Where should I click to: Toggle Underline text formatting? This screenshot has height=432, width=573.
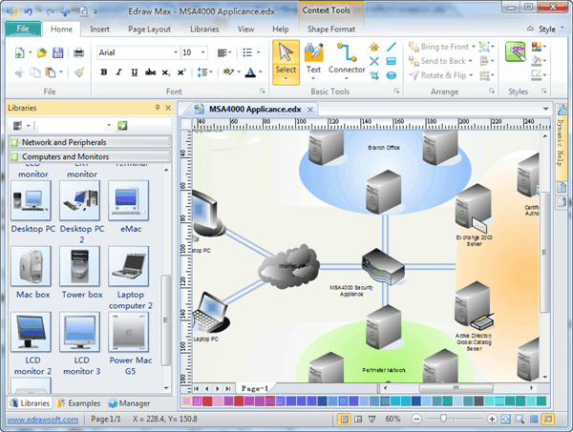pyautogui.click(x=134, y=72)
